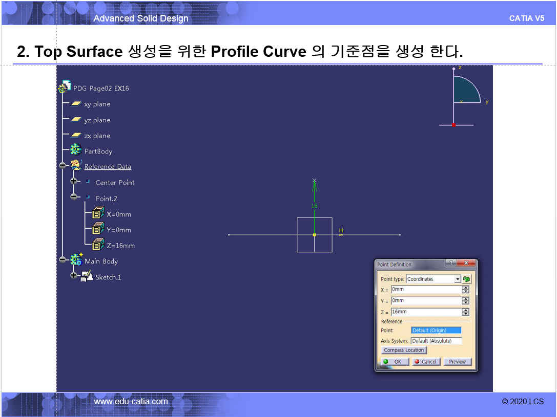Collapse the Reference Data node
The image size is (557, 417).
pos(63,165)
